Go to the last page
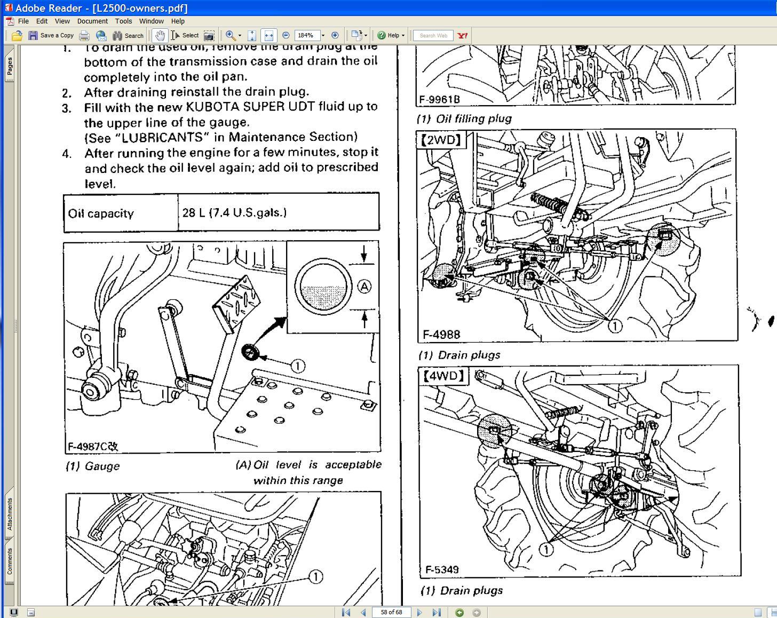The height and width of the screenshot is (618, 777). [x=436, y=612]
